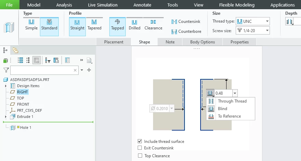The width and height of the screenshot is (301, 161).
Task: Select PRT_CSYS_DEF coordinate system
Action: coord(29,110)
